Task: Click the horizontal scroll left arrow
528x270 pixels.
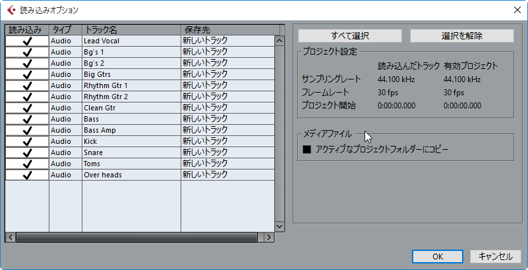Action: (11, 237)
